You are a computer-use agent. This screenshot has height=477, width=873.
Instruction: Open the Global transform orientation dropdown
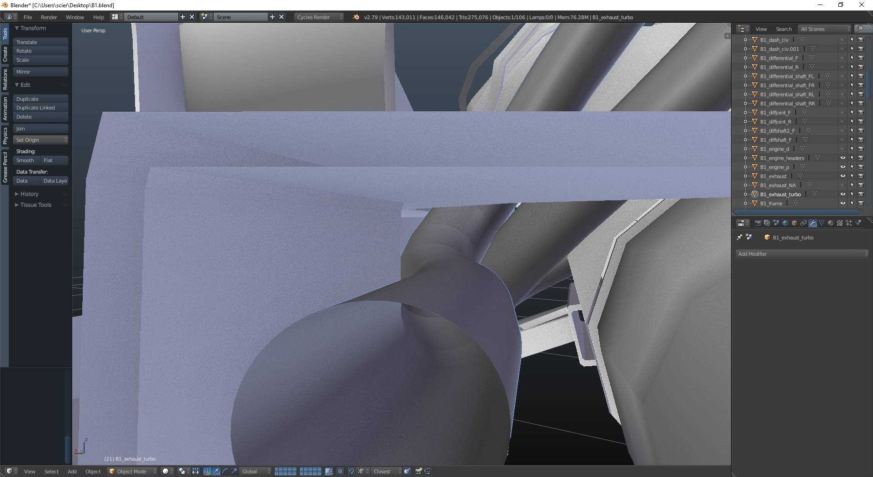256,471
